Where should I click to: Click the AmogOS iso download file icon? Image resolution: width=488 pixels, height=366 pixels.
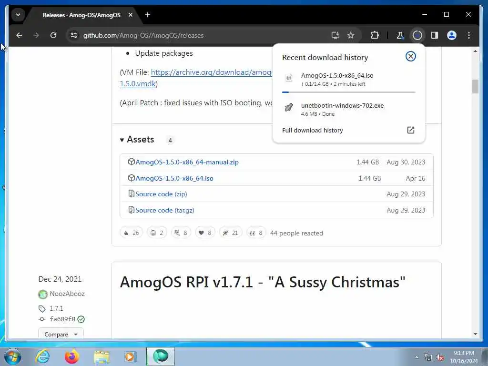point(289,78)
